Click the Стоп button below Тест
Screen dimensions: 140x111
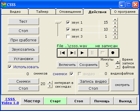(x=23, y=31)
